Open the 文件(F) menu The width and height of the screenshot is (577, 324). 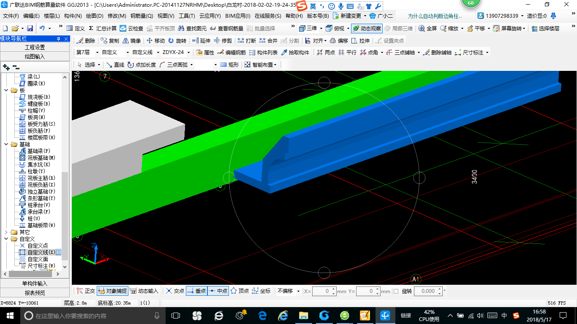11,16
